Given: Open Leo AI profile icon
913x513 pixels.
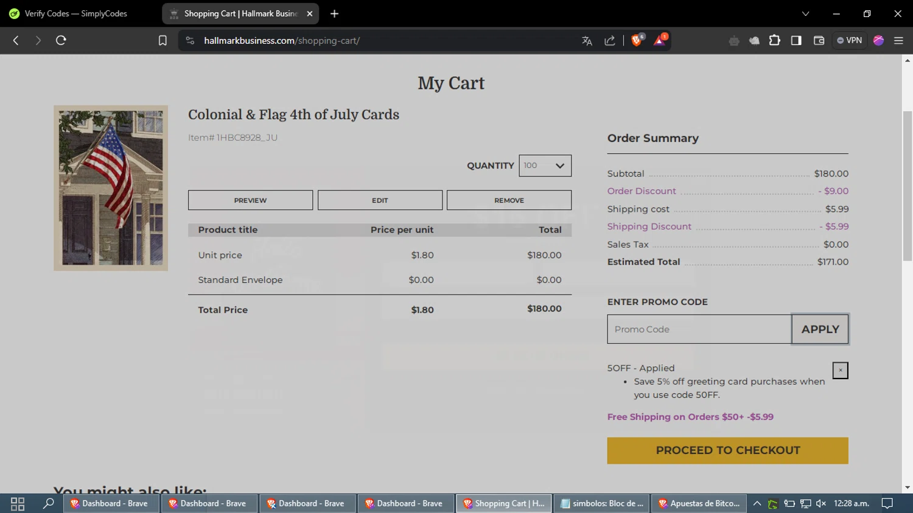Looking at the screenshot, I should 878,41.
